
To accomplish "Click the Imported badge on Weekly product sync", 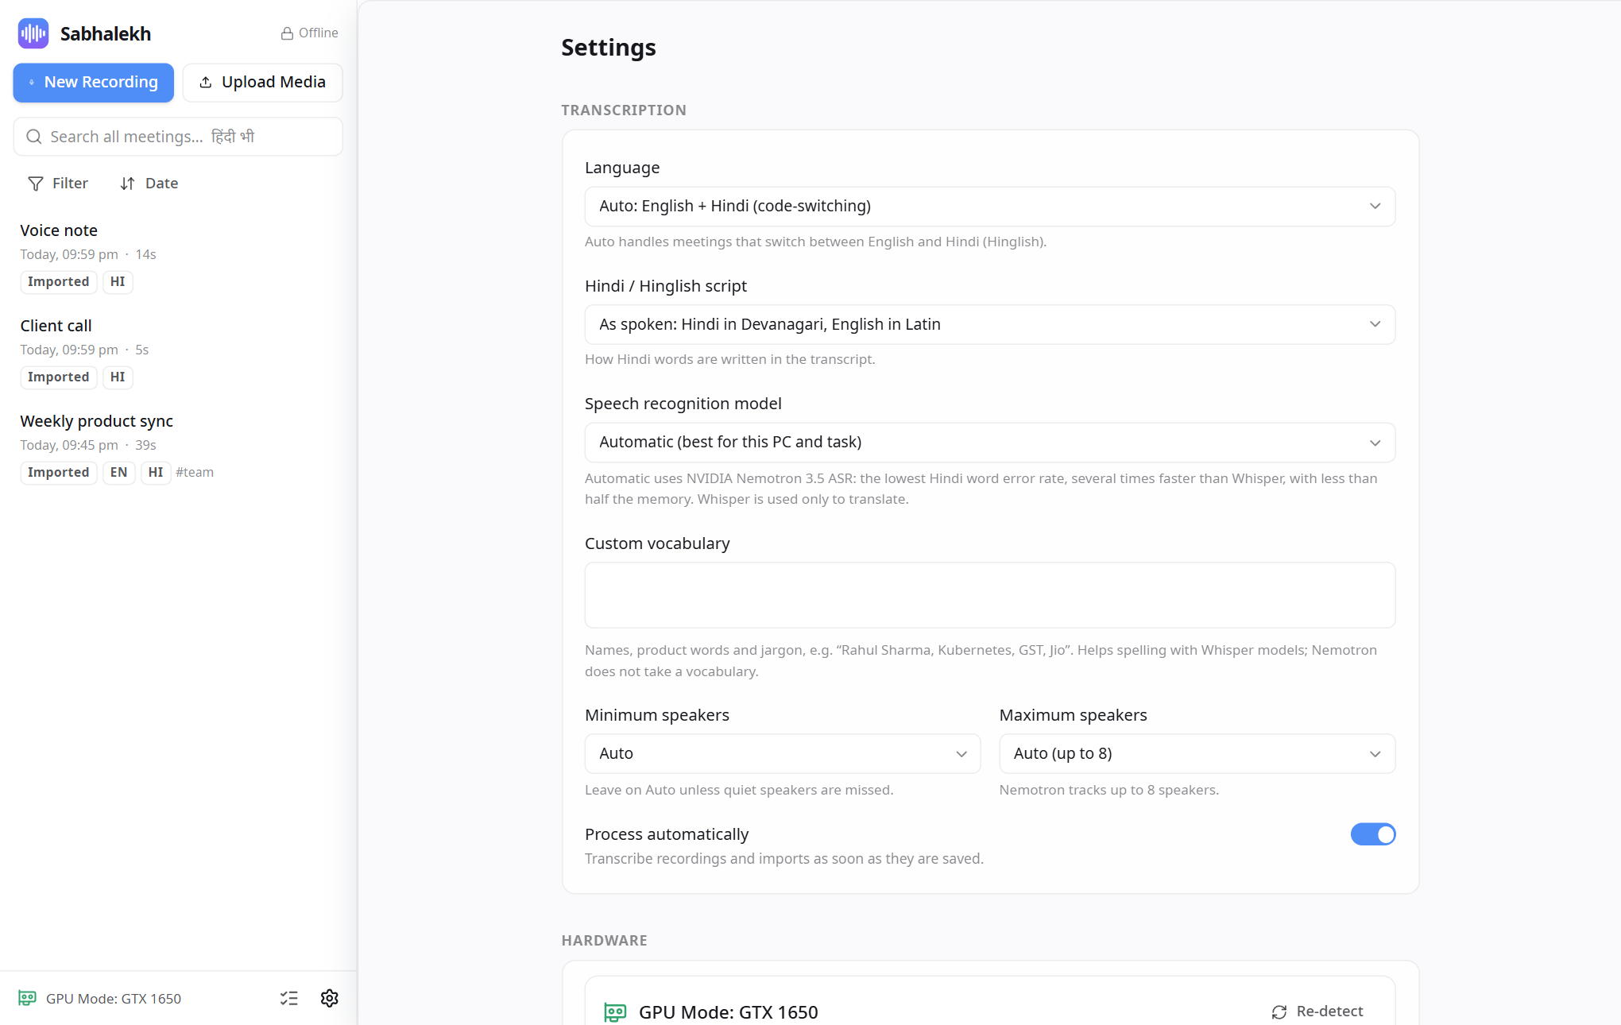I will pyautogui.click(x=58, y=473).
